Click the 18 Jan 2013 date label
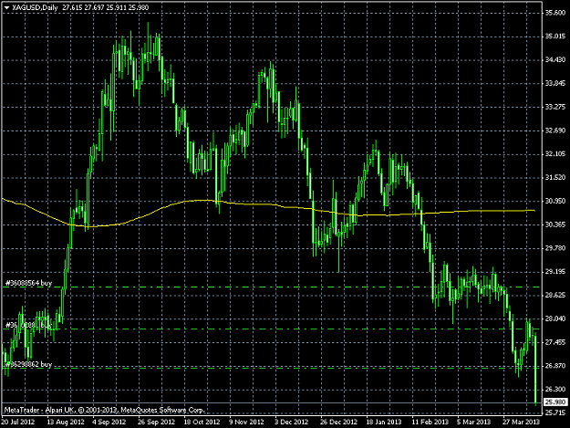Viewport: 570px width, 428px height. [x=384, y=422]
